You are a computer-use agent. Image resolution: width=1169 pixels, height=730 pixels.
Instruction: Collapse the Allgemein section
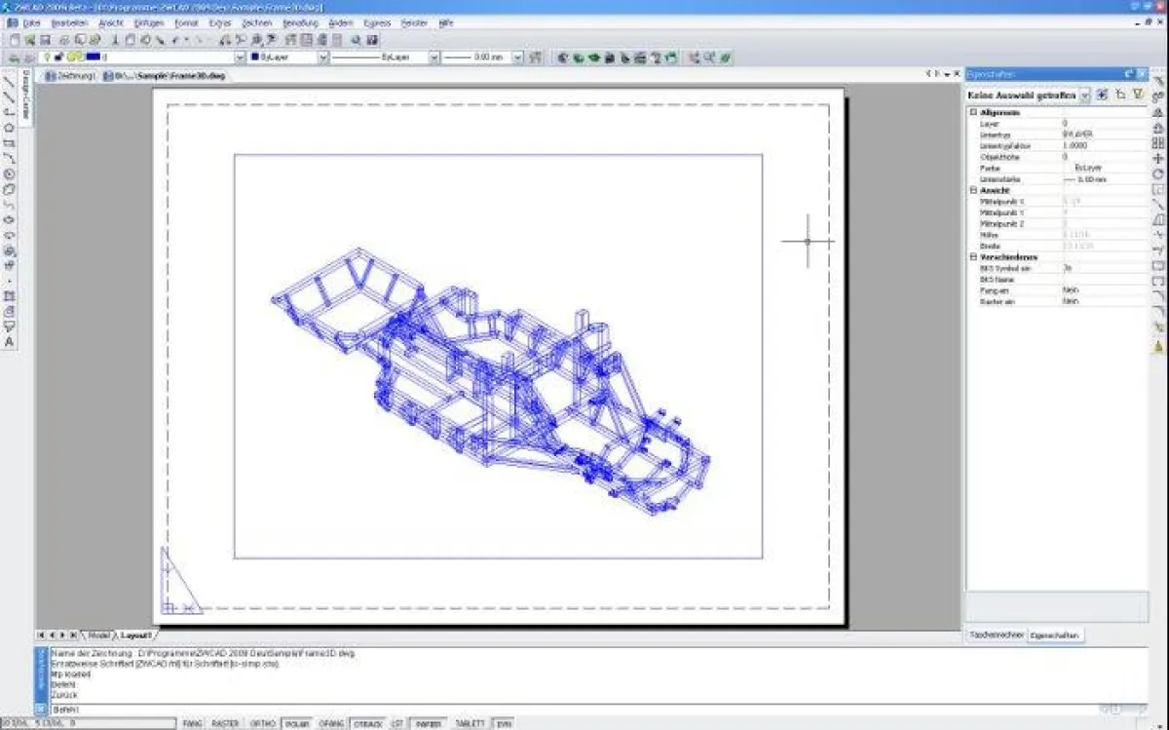pyautogui.click(x=972, y=113)
